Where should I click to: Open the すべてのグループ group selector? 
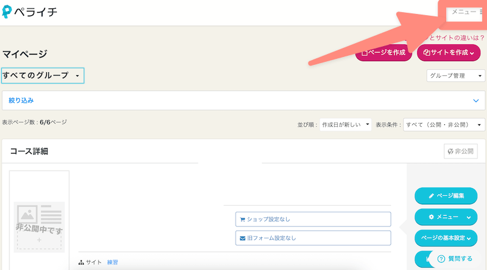point(43,76)
